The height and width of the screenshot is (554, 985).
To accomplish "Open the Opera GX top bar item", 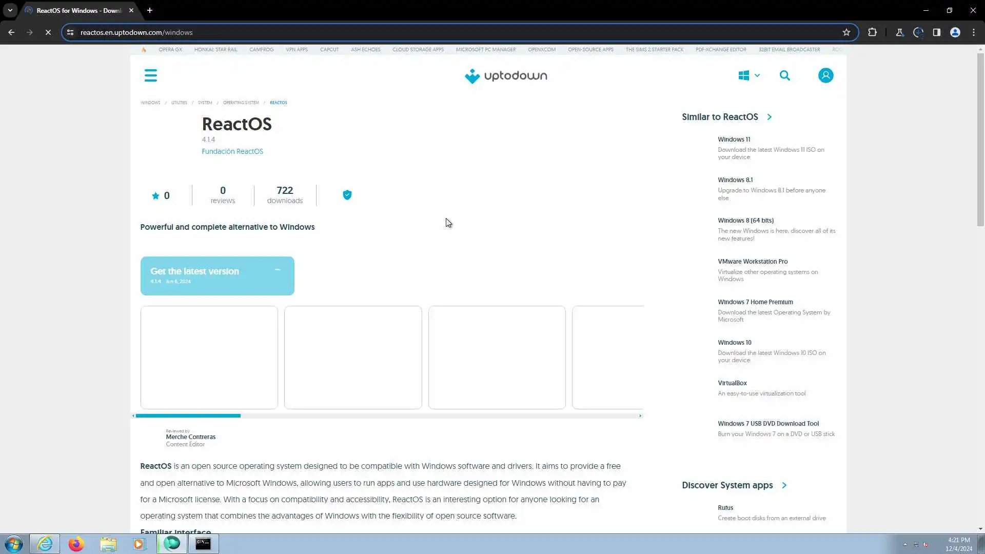I will tap(170, 50).
